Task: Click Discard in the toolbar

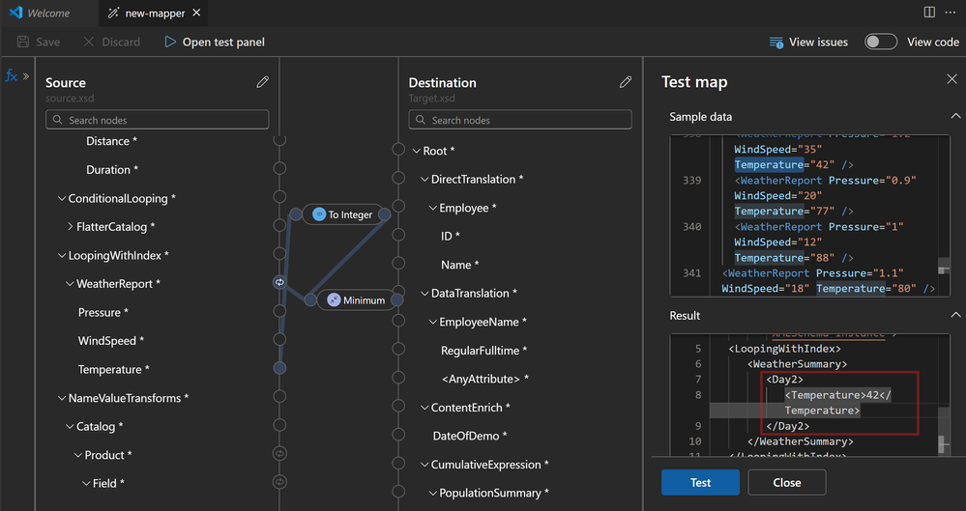Action: click(x=111, y=42)
